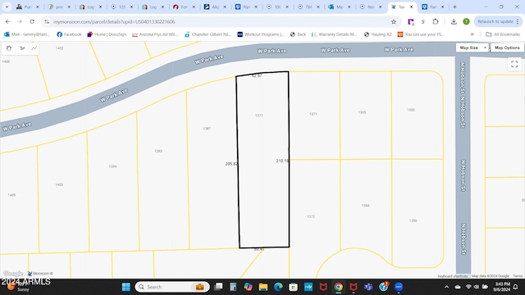Open Copilot from taskbar
Viewport: 525px width, 295px height.
tap(248, 287)
